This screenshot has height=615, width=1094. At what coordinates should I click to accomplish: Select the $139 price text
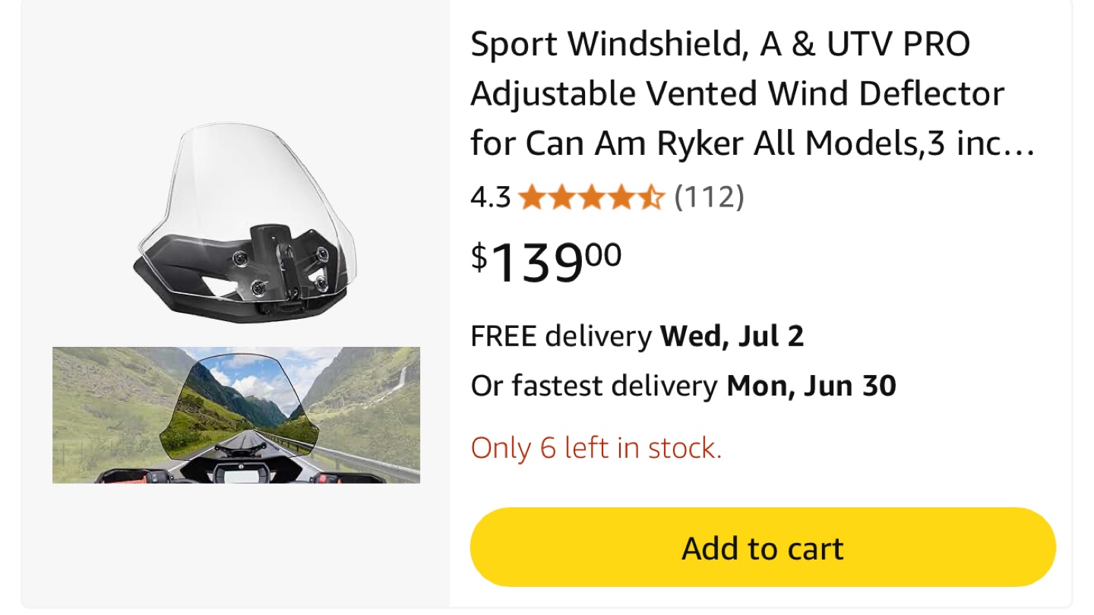(x=545, y=260)
